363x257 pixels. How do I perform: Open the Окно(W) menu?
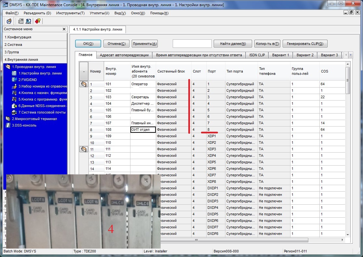click(138, 13)
